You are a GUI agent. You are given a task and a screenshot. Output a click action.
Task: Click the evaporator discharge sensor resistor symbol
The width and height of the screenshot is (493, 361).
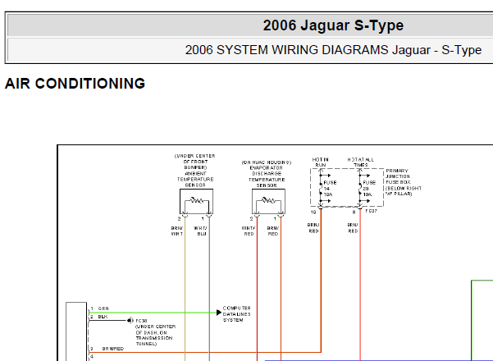[268, 200]
